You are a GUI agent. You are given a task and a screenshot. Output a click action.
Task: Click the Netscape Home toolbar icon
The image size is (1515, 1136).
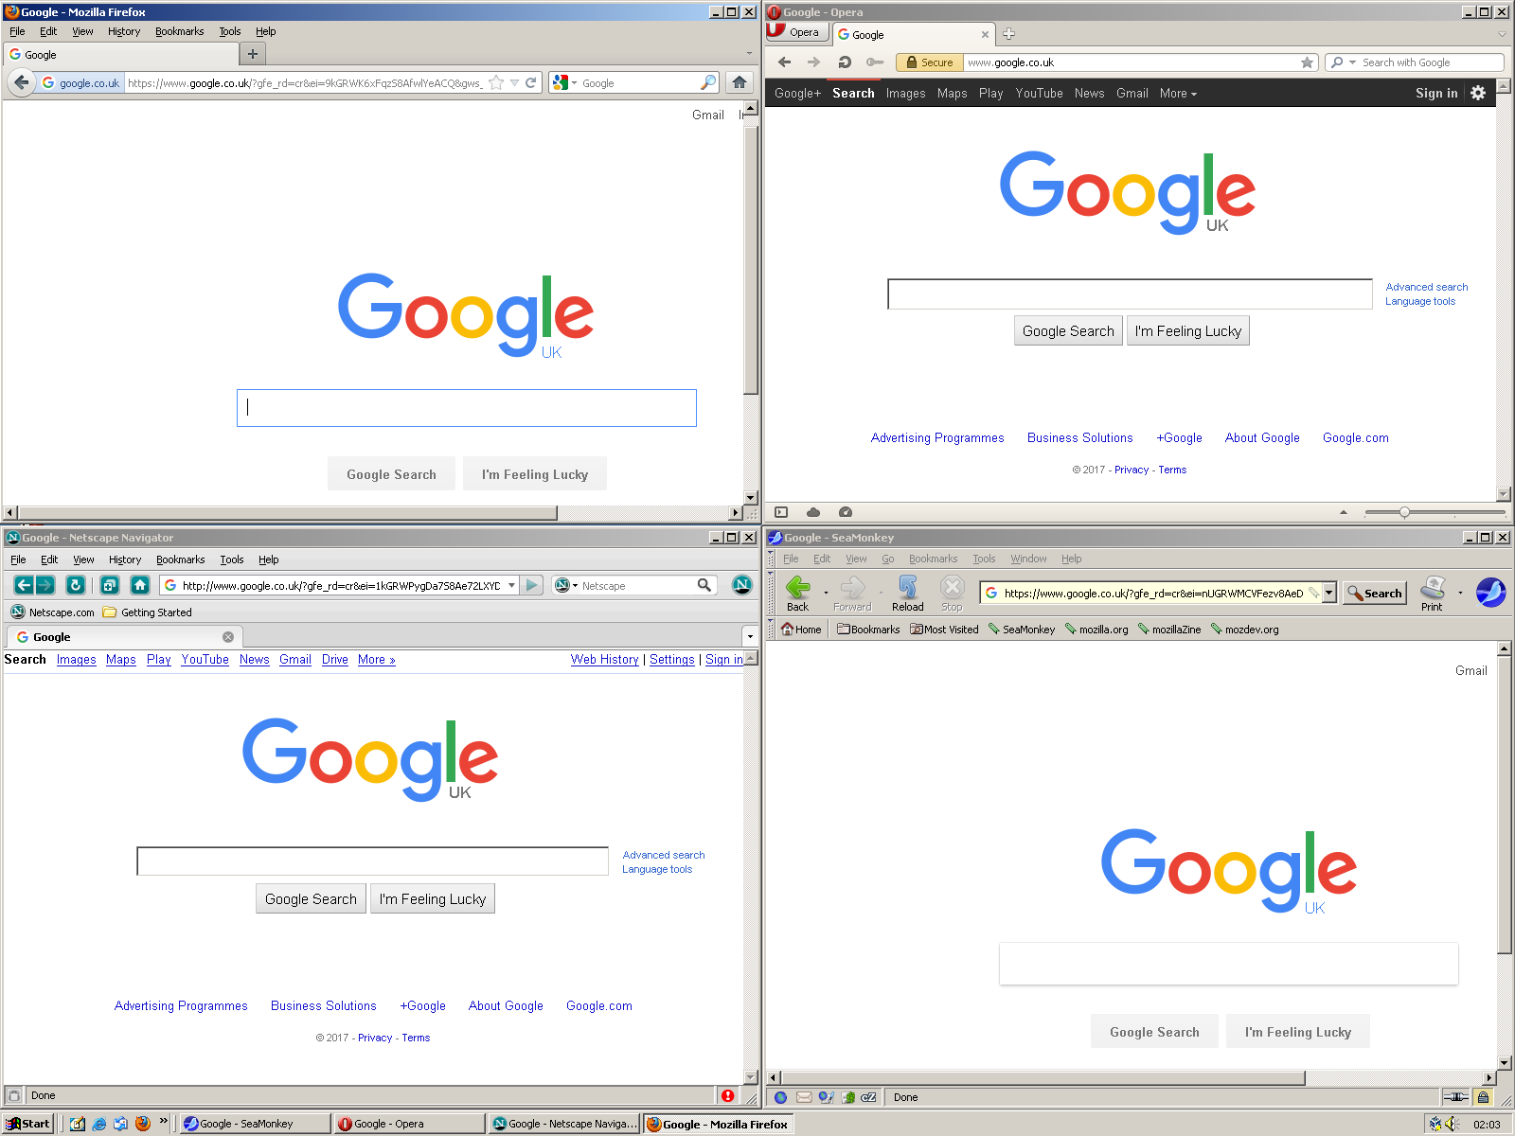140,585
